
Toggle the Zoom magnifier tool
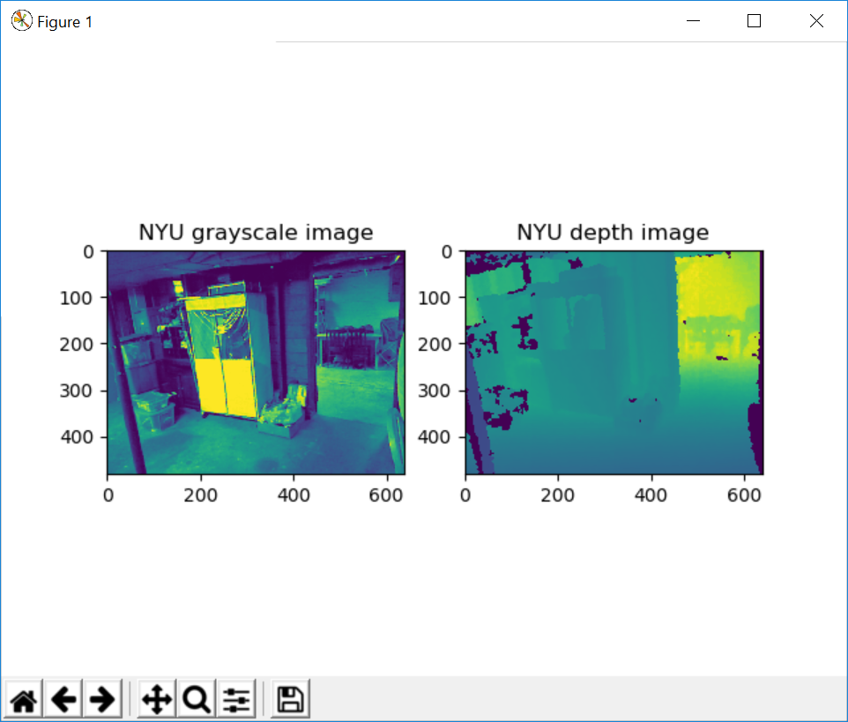click(x=196, y=700)
